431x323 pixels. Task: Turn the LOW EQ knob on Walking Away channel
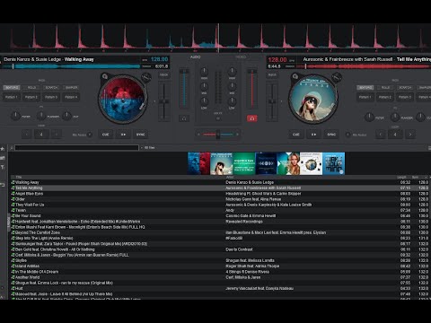(x=204, y=101)
